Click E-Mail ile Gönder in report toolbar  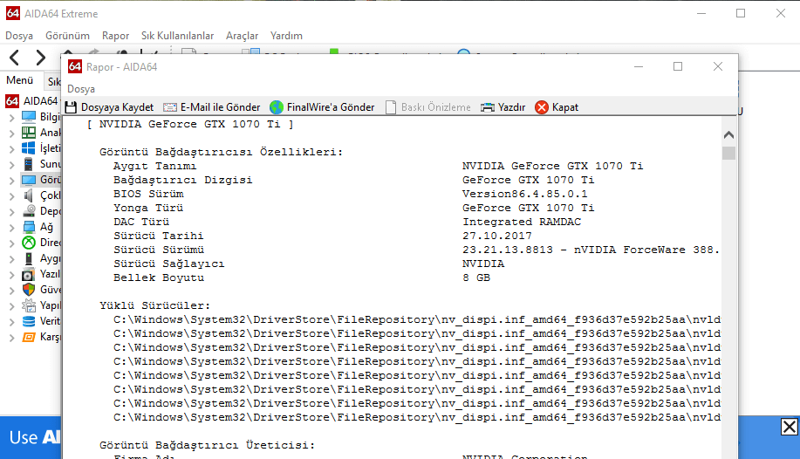coord(211,107)
